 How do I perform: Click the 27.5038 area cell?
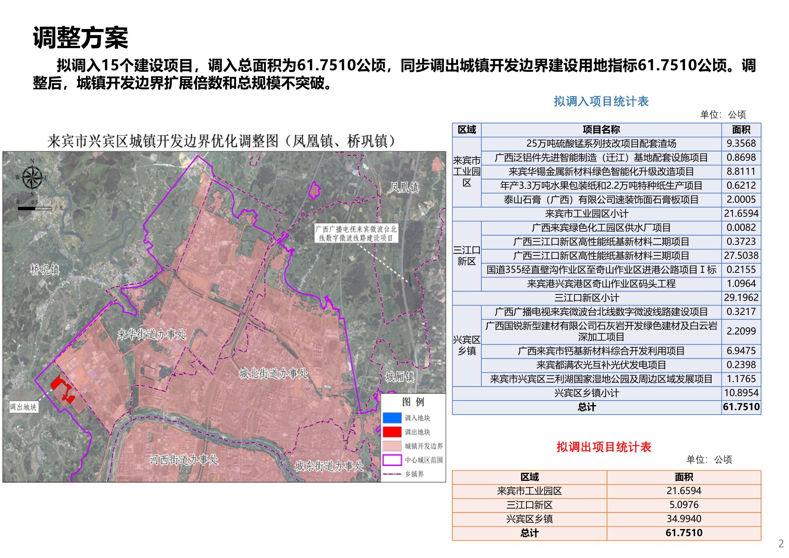[x=741, y=256]
